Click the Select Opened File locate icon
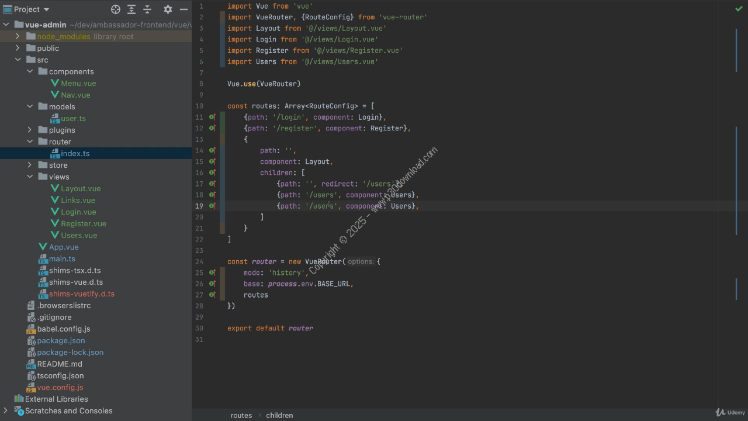This screenshot has width=748, height=421. [116, 9]
